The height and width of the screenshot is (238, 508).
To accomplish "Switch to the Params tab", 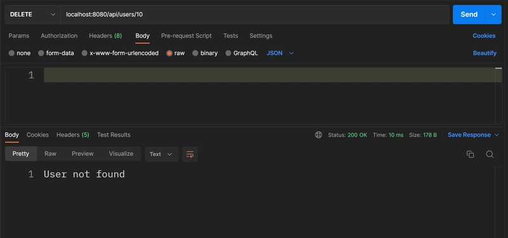I will pyautogui.click(x=19, y=36).
